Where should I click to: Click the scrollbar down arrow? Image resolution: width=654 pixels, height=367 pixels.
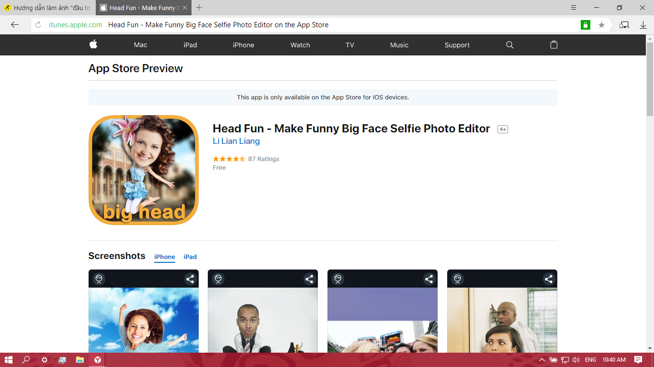click(650, 348)
